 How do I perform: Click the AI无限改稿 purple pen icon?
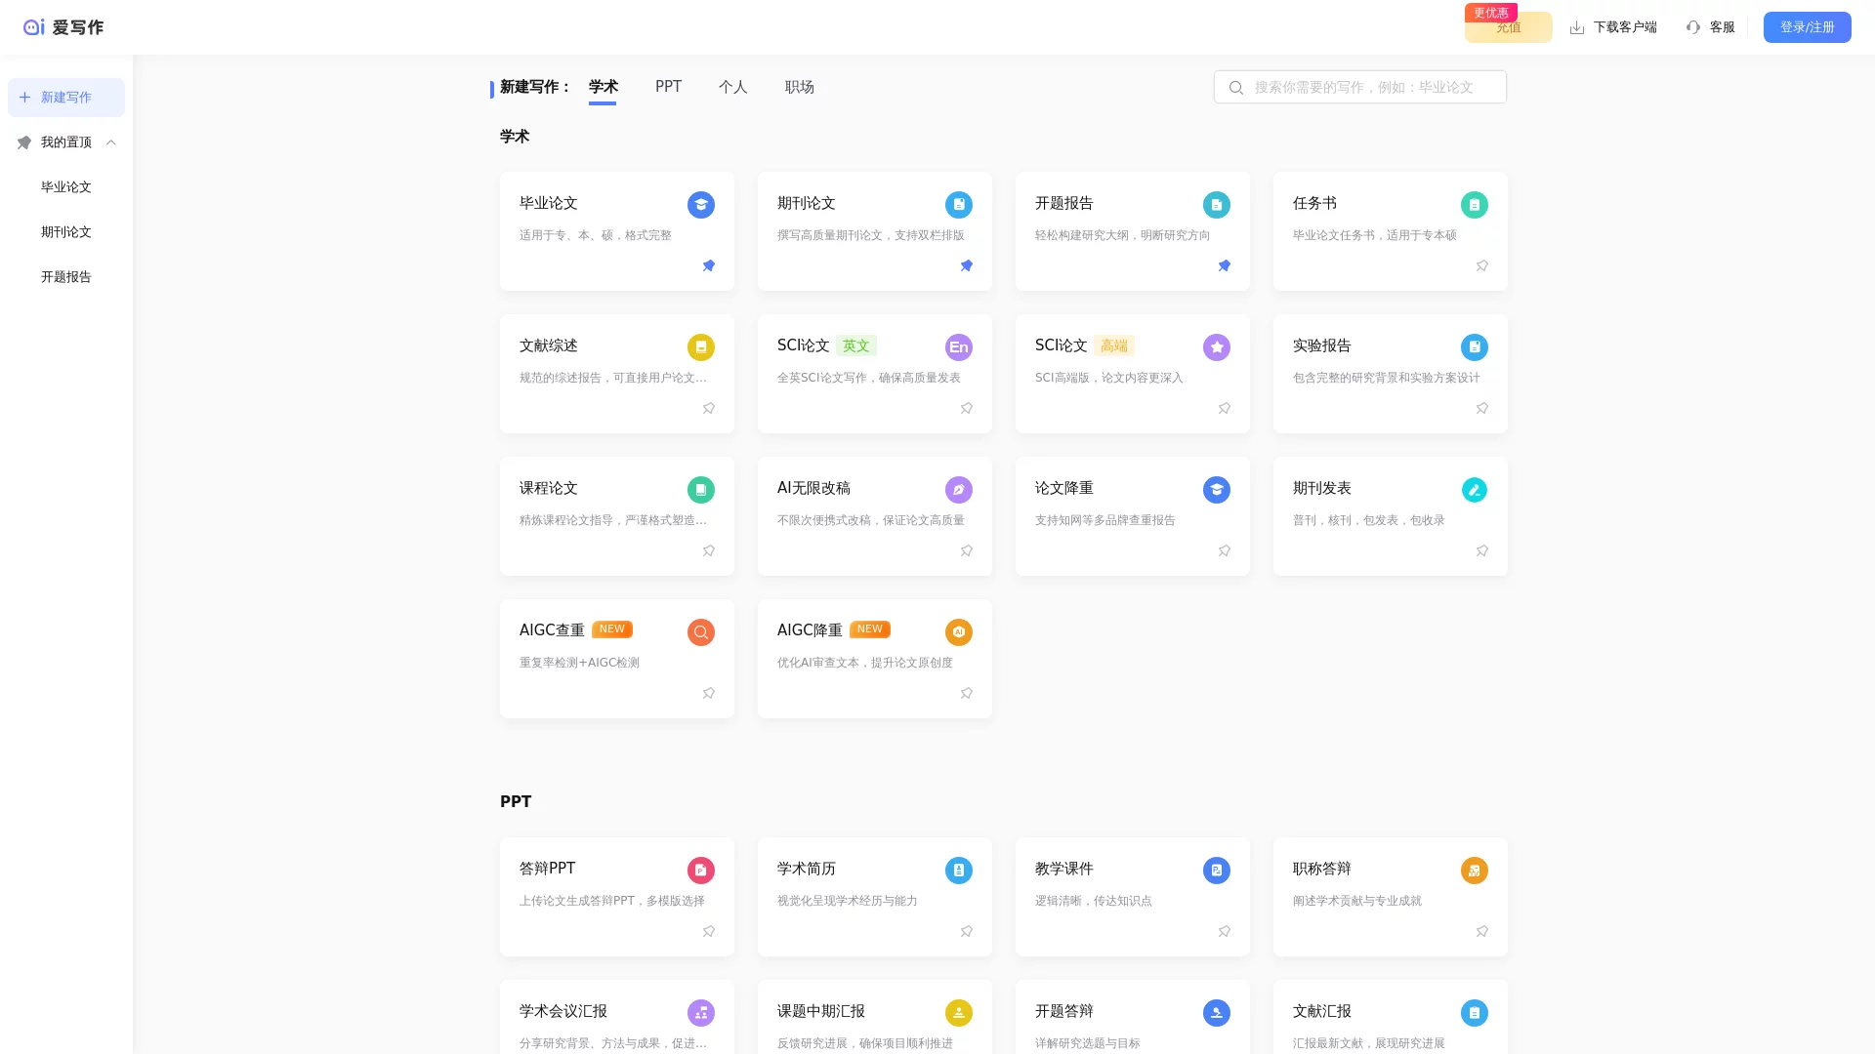click(958, 490)
